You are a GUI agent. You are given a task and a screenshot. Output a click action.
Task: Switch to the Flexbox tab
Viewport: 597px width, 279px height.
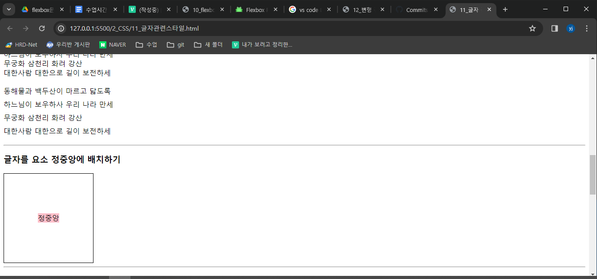click(x=257, y=9)
